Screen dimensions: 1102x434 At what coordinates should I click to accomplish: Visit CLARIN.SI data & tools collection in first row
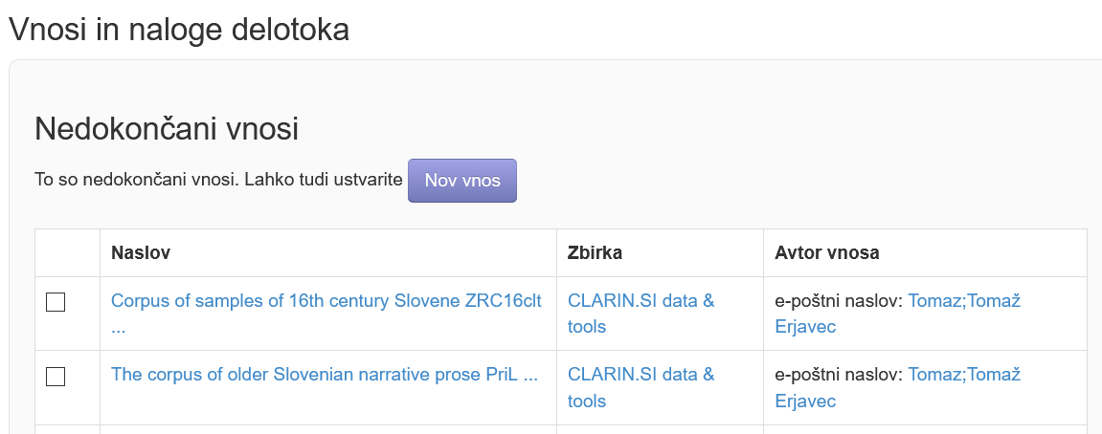click(641, 314)
